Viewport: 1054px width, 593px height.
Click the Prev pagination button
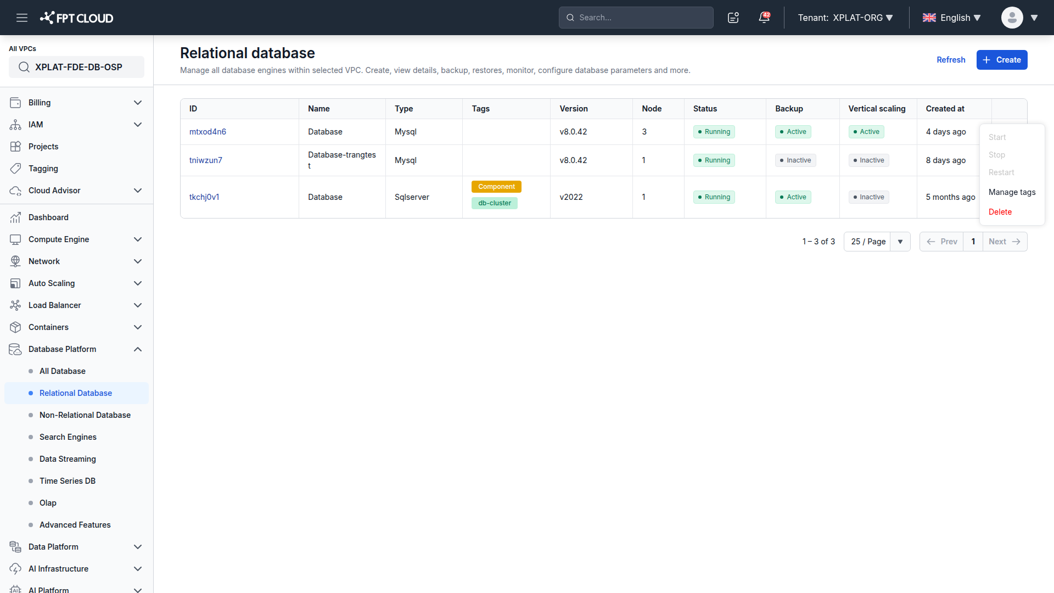(x=941, y=242)
